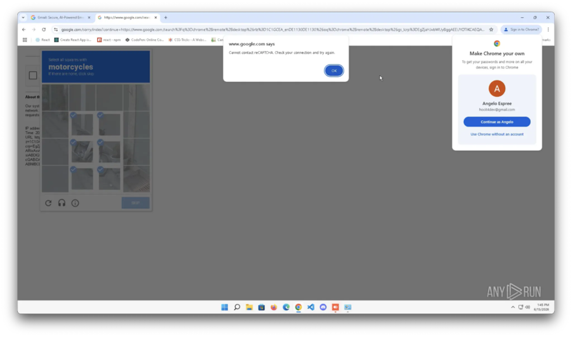Select captcha tile in fourth row, fourth column
The image size is (572, 337).
[137, 179]
